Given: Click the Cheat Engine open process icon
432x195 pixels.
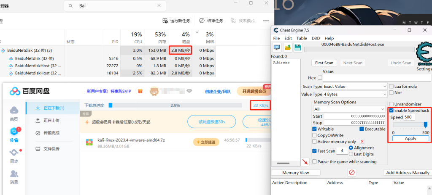Looking at the screenshot, I should click(277, 47).
